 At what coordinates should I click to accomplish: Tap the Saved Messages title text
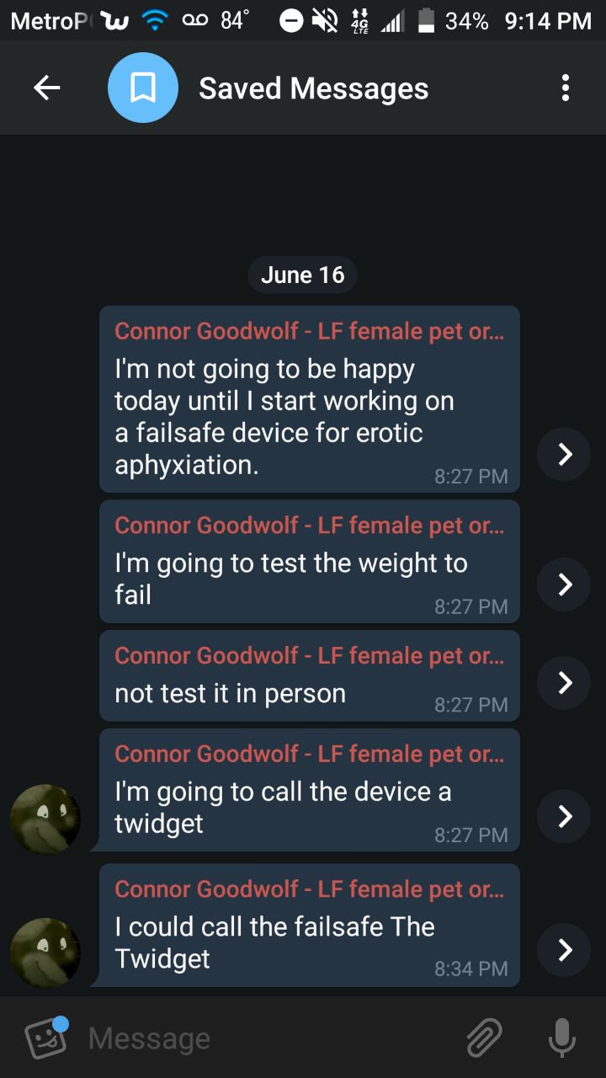[x=314, y=88]
